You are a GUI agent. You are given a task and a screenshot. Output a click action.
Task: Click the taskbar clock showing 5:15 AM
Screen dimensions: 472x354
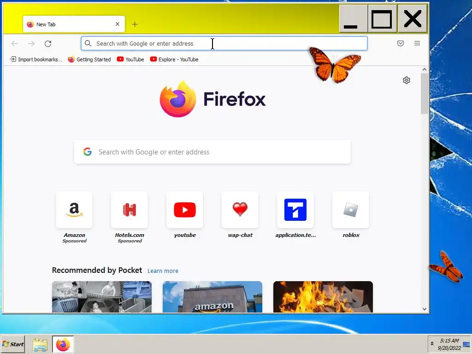[449, 344]
